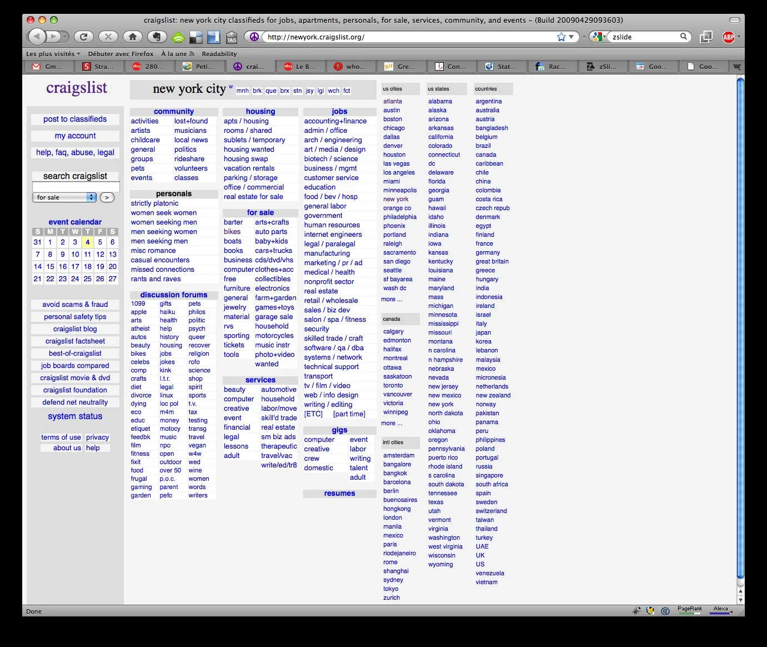
Task: Bookmark this page with the star icon
Action: [x=562, y=37]
